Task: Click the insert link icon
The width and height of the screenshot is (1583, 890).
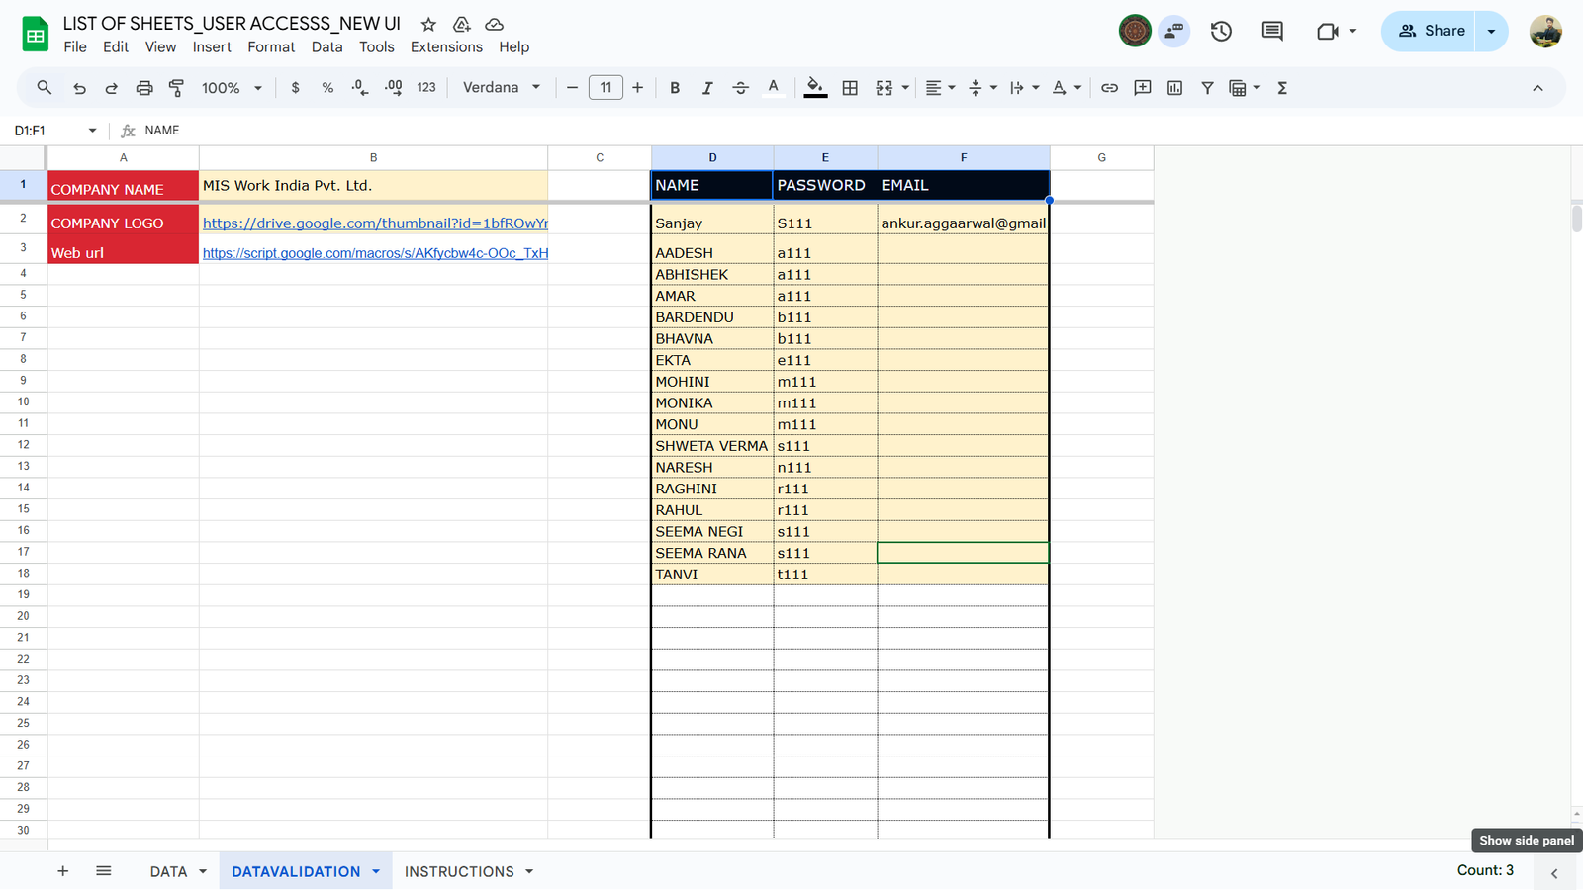Action: click(x=1109, y=88)
